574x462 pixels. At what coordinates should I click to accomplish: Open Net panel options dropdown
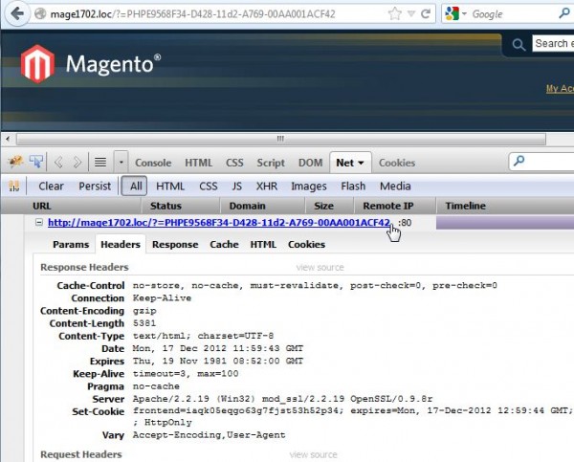pos(361,163)
